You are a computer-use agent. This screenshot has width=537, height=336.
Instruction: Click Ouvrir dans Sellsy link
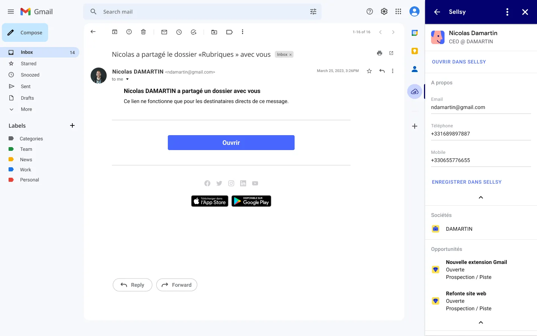(459, 62)
